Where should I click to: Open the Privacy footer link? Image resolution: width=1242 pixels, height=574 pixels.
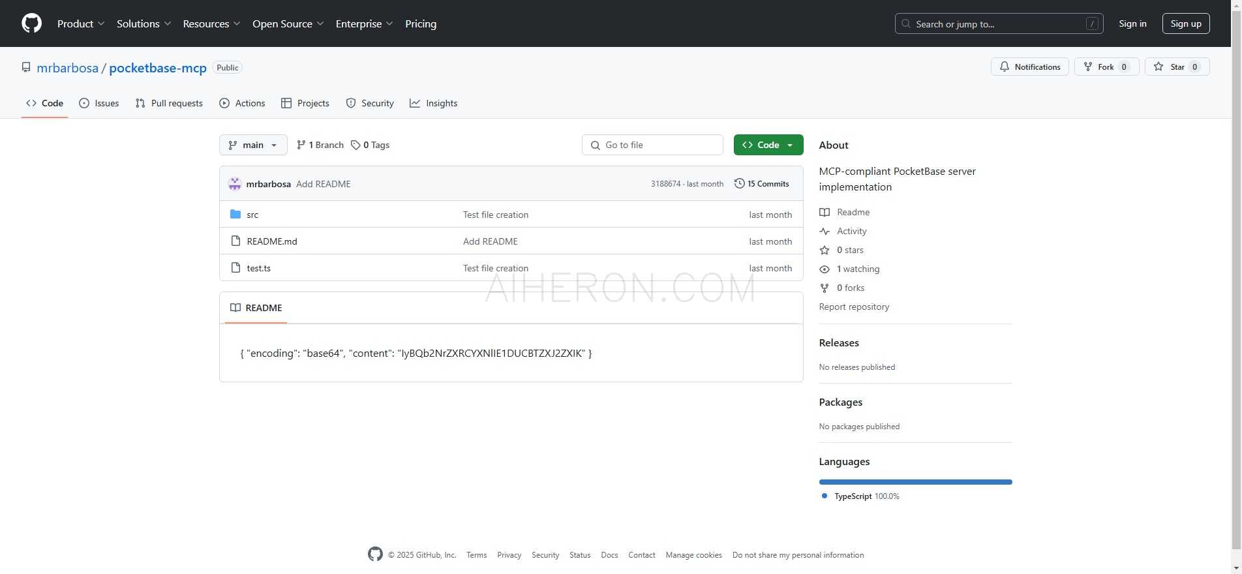509,555
